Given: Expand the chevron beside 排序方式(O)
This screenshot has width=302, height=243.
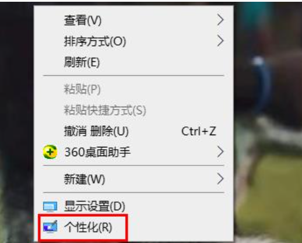Looking at the screenshot, I should click(220, 41).
